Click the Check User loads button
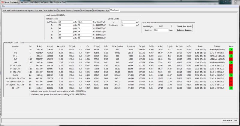The width and height of the screenshot is (240, 126). [x=184, y=26]
